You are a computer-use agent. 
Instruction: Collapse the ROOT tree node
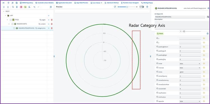click(4, 11)
